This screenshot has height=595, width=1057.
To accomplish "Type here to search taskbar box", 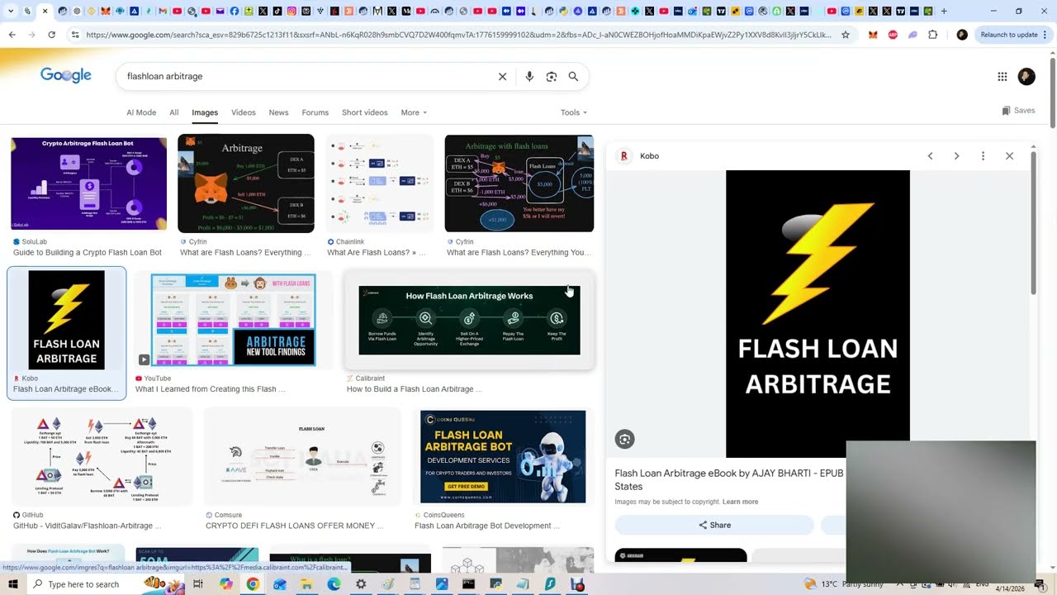I will 84,584.
